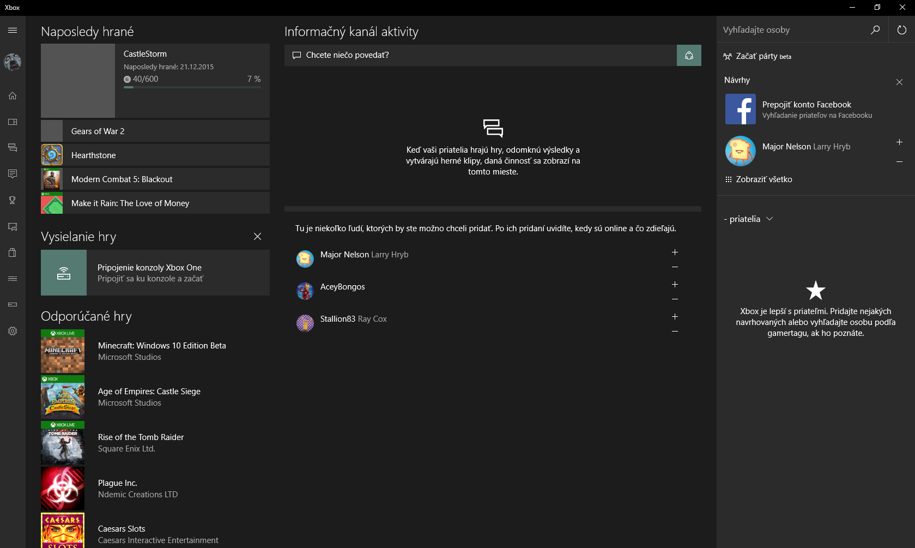Open Messages icon in sidebar

(x=13, y=148)
